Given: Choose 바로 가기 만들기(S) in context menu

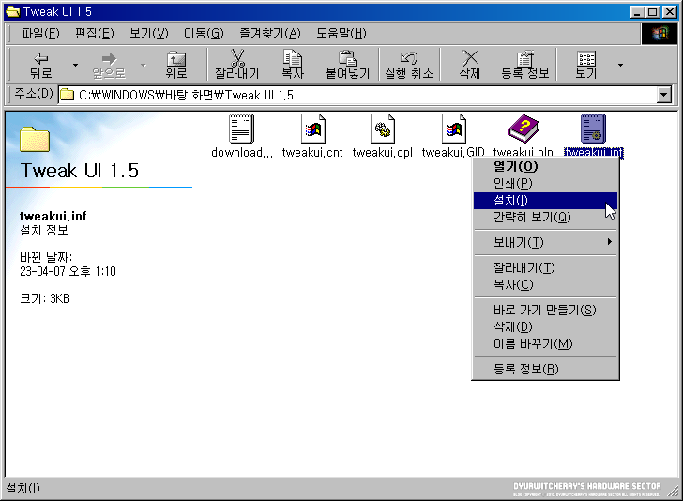Looking at the screenshot, I should pos(545,310).
